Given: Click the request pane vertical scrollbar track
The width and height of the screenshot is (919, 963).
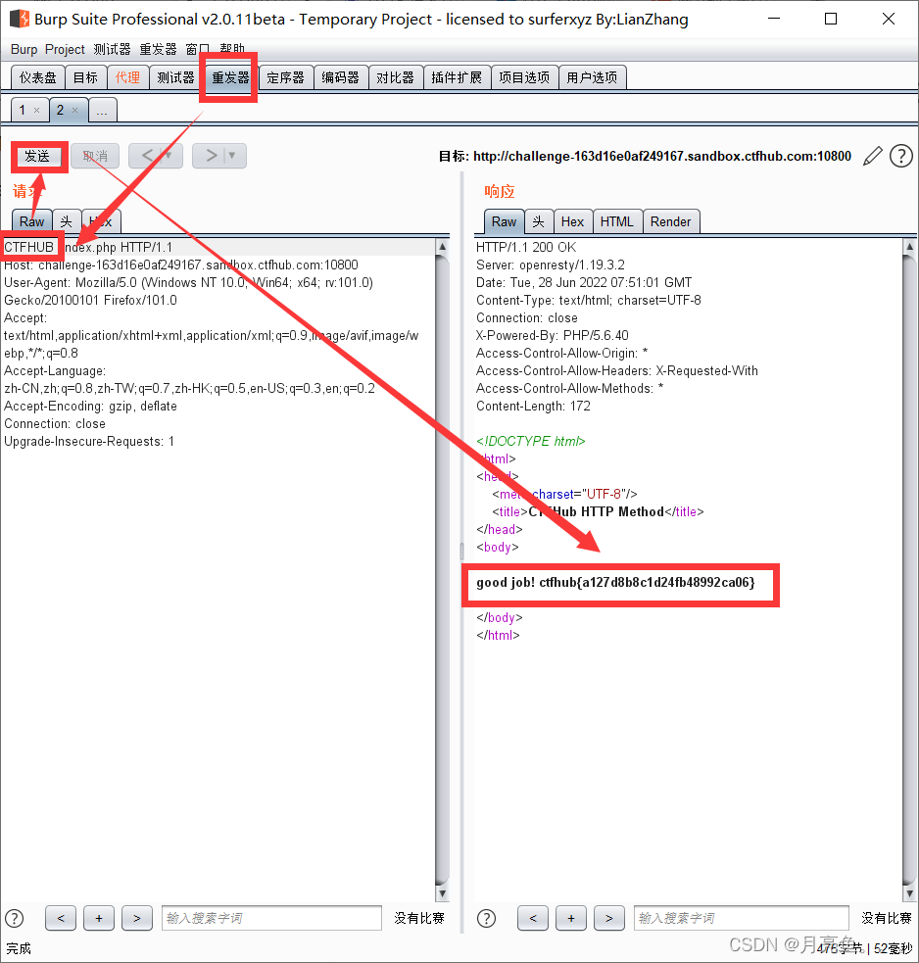Looking at the screenshot, I should (442, 570).
